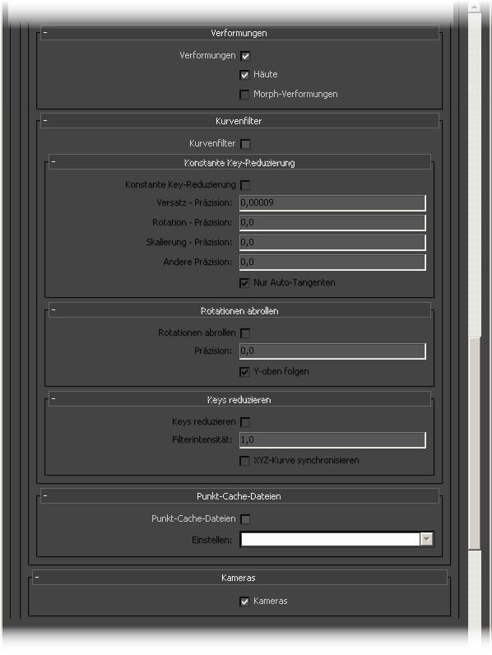Click the Versatz - Präzision input field

(x=332, y=203)
